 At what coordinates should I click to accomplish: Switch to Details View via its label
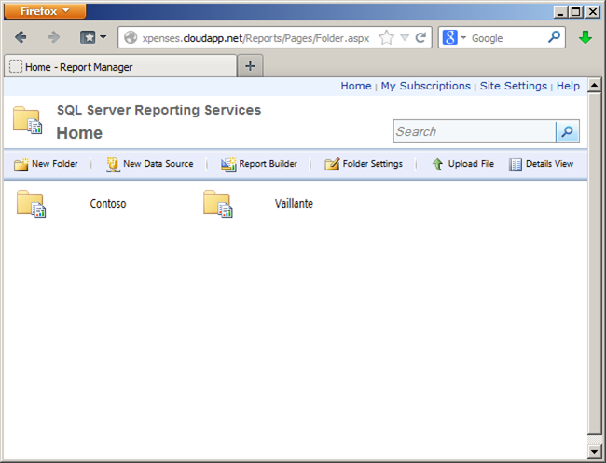pos(549,164)
